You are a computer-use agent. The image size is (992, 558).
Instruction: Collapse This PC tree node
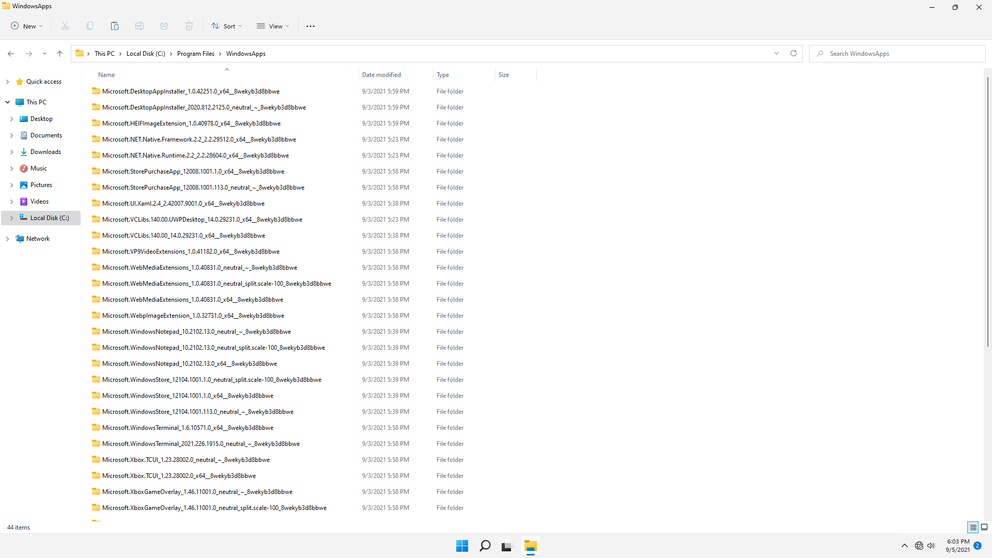point(7,102)
